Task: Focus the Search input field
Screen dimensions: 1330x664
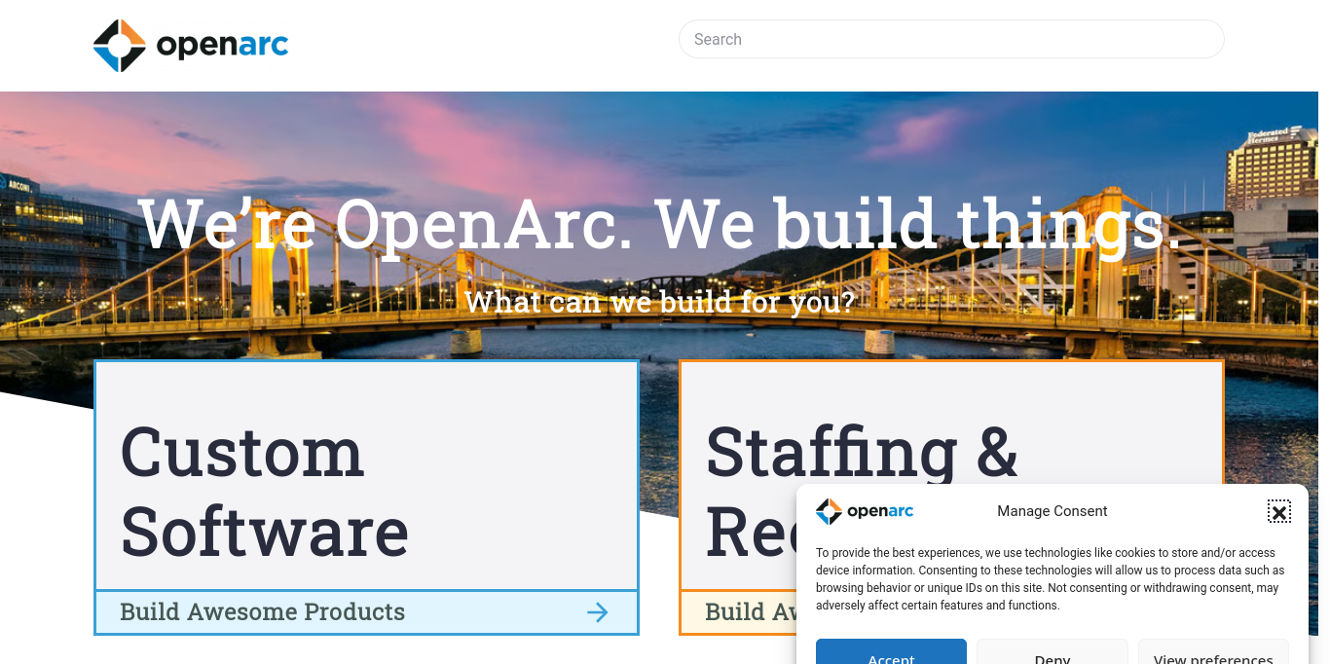Action: (x=950, y=39)
